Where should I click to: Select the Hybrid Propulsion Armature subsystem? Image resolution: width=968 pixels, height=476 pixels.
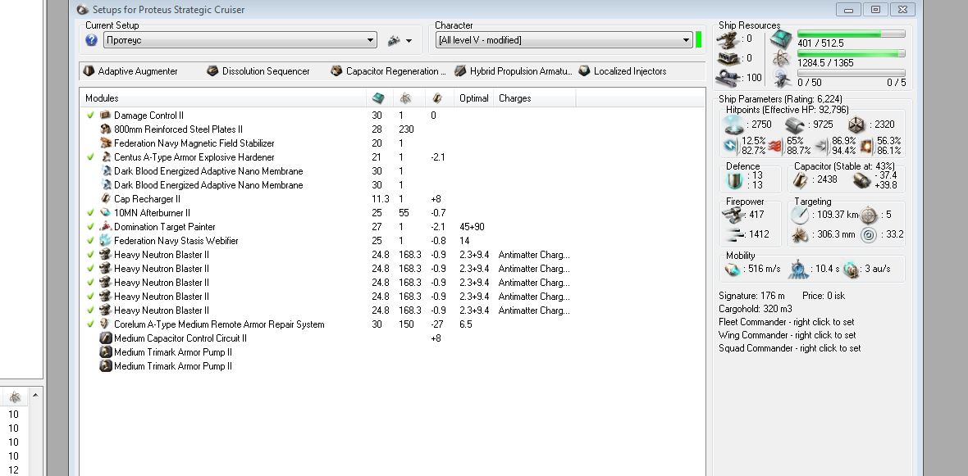[514, 71]
